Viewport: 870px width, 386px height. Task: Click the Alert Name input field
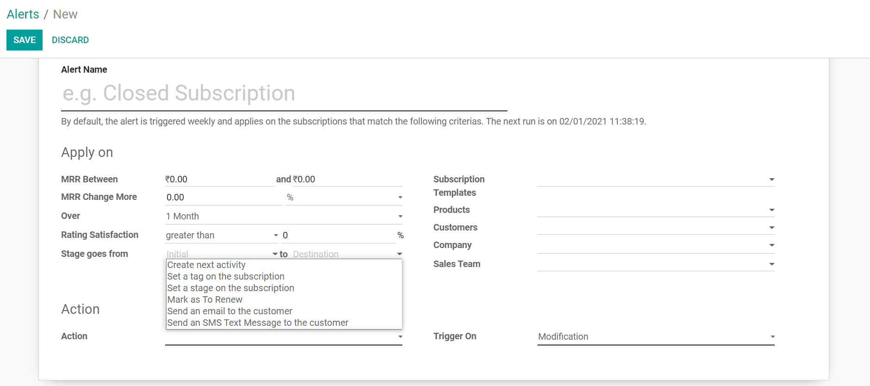[x=284, y=93]
